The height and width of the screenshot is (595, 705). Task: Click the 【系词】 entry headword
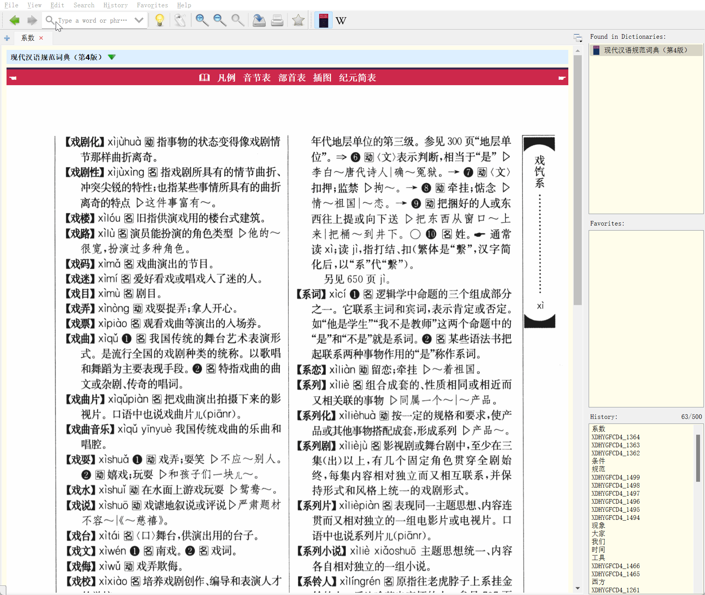pyautogui.click(x=311, y=294)
